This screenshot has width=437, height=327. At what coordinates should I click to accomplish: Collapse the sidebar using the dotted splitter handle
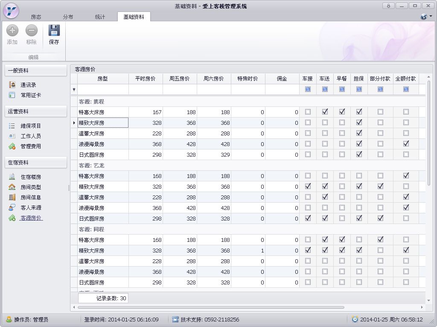pyautogui.click(x=69, y=188)
